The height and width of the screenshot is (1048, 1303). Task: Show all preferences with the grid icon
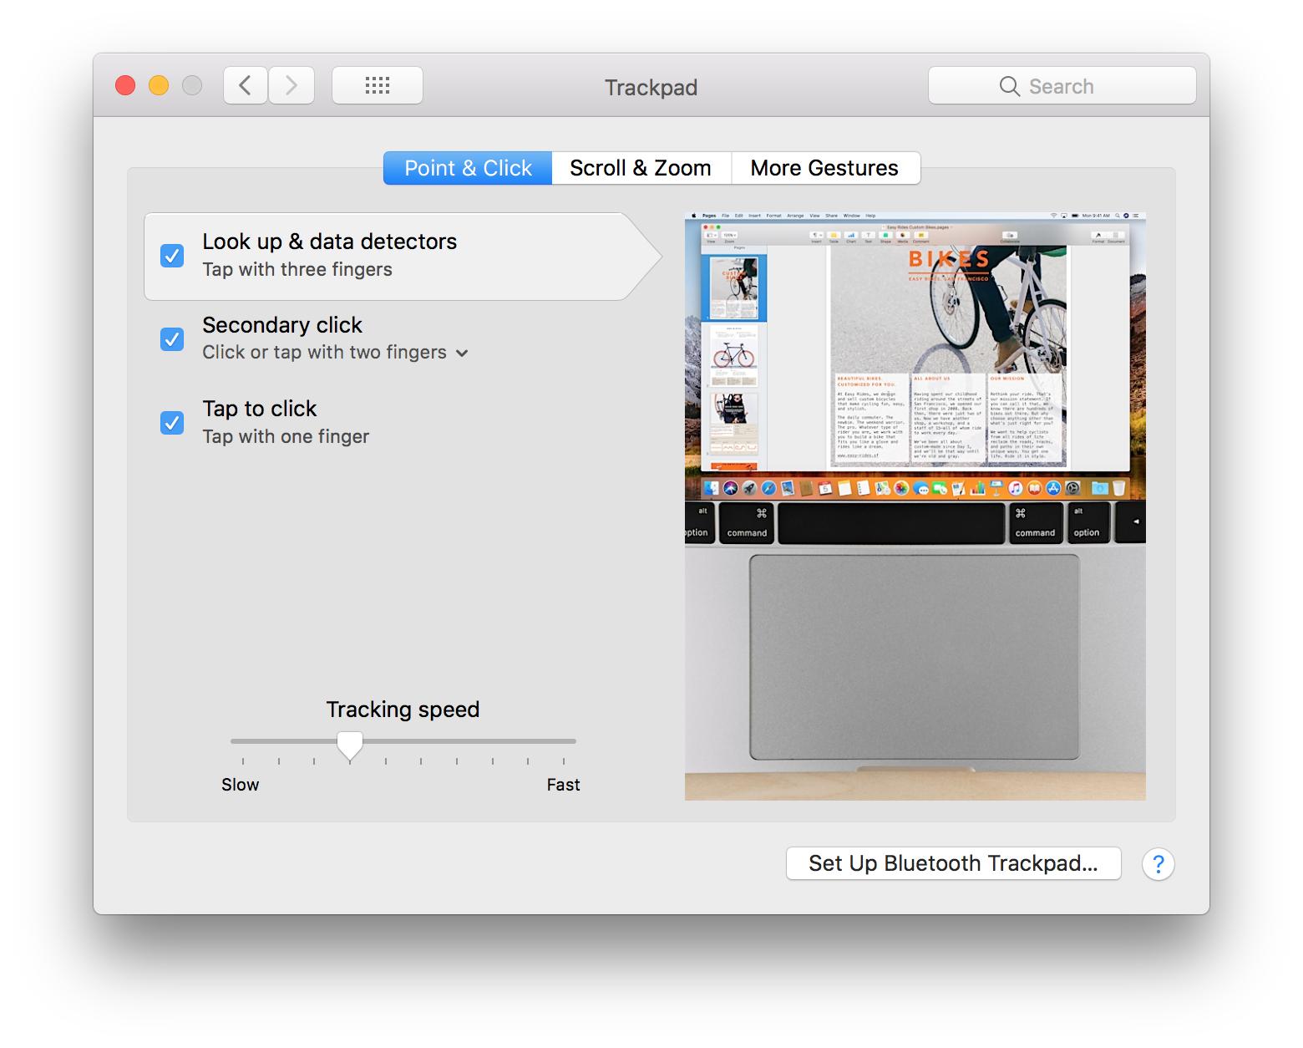[x=378, y=85]
